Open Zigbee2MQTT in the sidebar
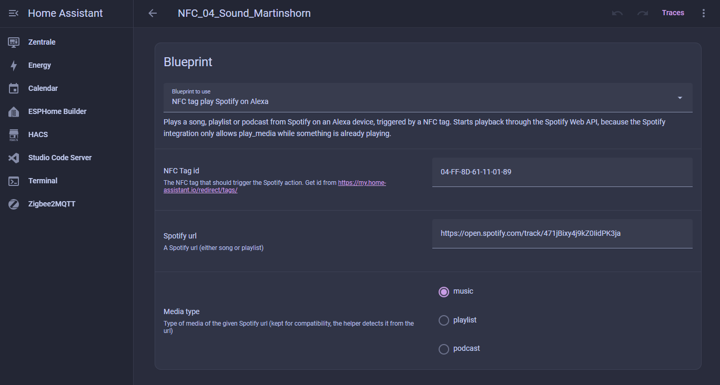The height and width of the screenshot is (385, 720). click(x=66, y=204)
